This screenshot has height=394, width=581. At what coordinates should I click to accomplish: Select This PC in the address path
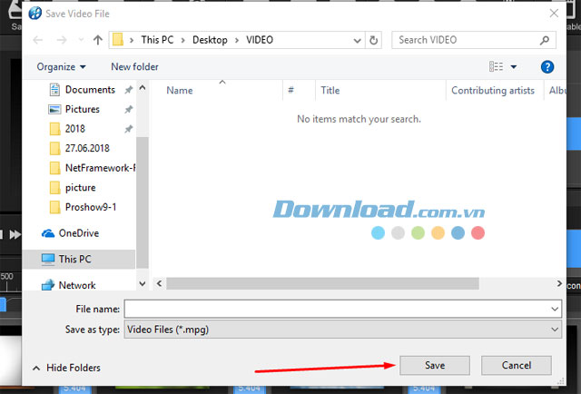(x=157, y=40)
